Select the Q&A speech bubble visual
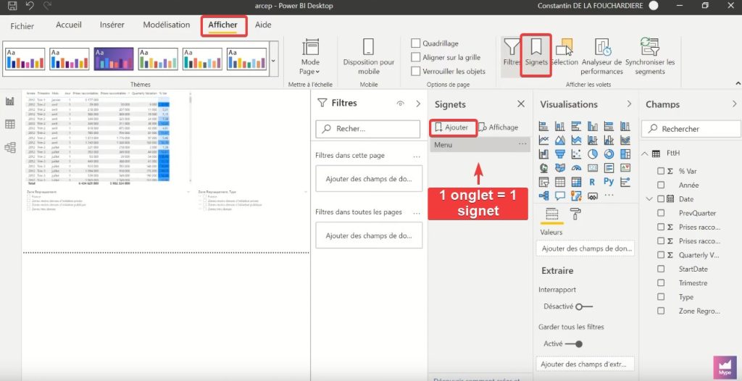The height and width of the screenshot is (381, 742). pyautogui.click(x=560, y=196)
